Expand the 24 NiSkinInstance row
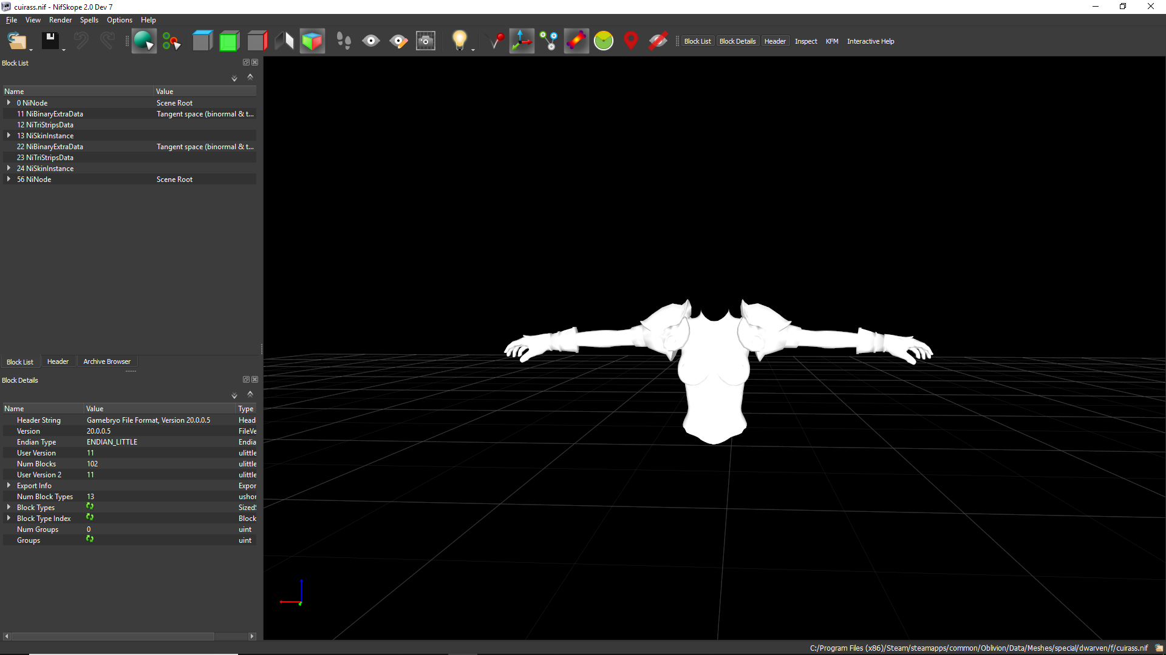 tap(9, 168)
